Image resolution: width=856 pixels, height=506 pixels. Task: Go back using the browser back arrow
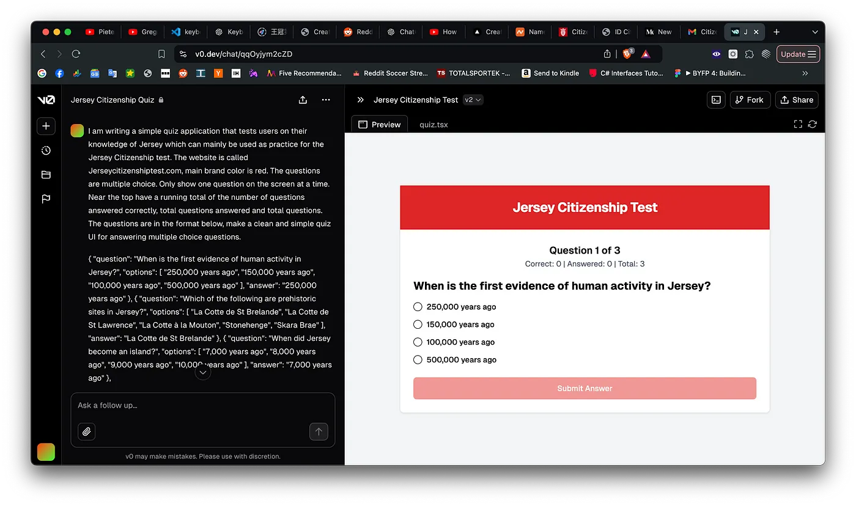[43, 54]
